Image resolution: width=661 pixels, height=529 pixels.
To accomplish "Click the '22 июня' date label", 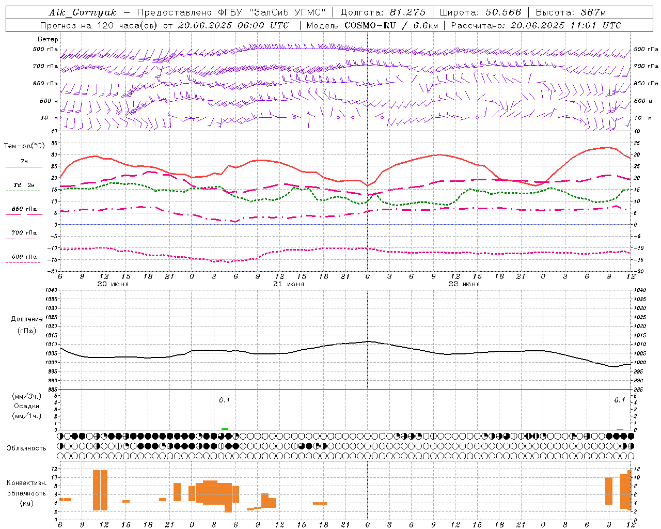I will (464, 284).
